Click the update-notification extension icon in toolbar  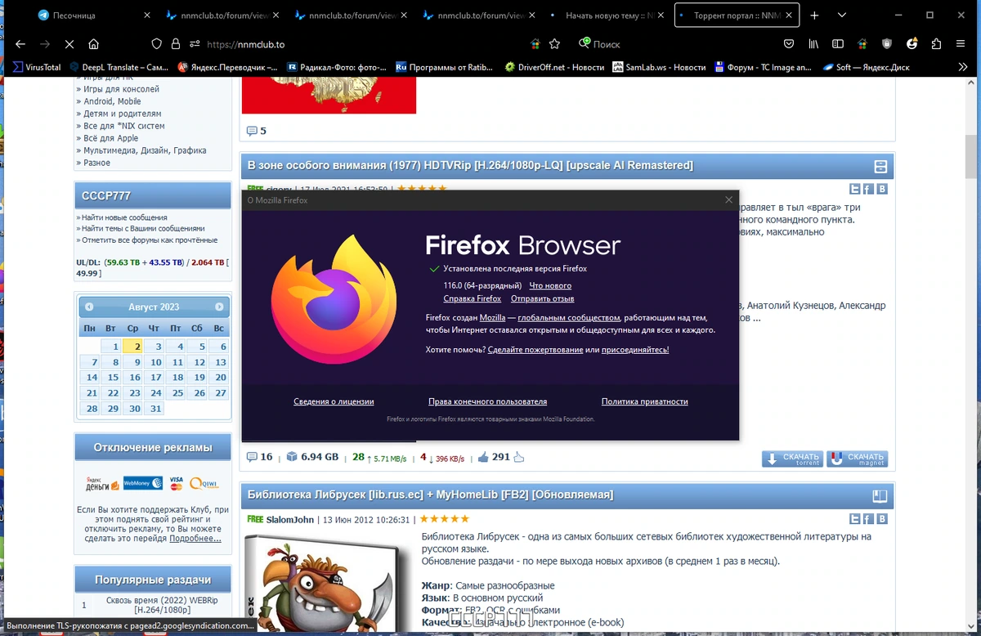click(912, 44)
